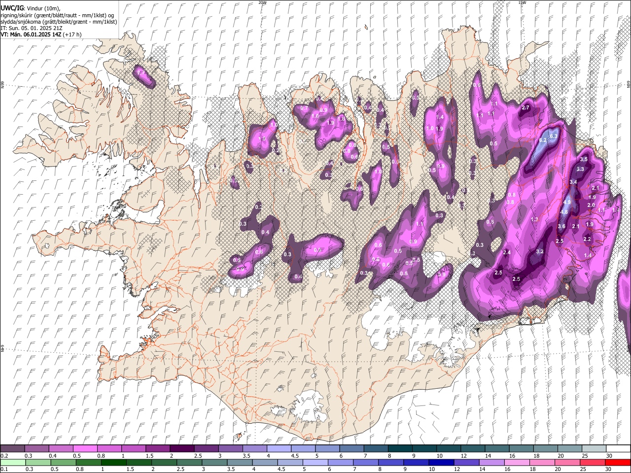Click the 'UWC/IG: Vindur (10m)' title line
The image size is (631, 473).
pos(31,8)
